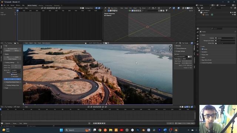Image resolution: width=237 pixels, height=133 pixels.
Task: Click the zoom magnifier gizmo in clip view
Action: click(x=170, y=47)
